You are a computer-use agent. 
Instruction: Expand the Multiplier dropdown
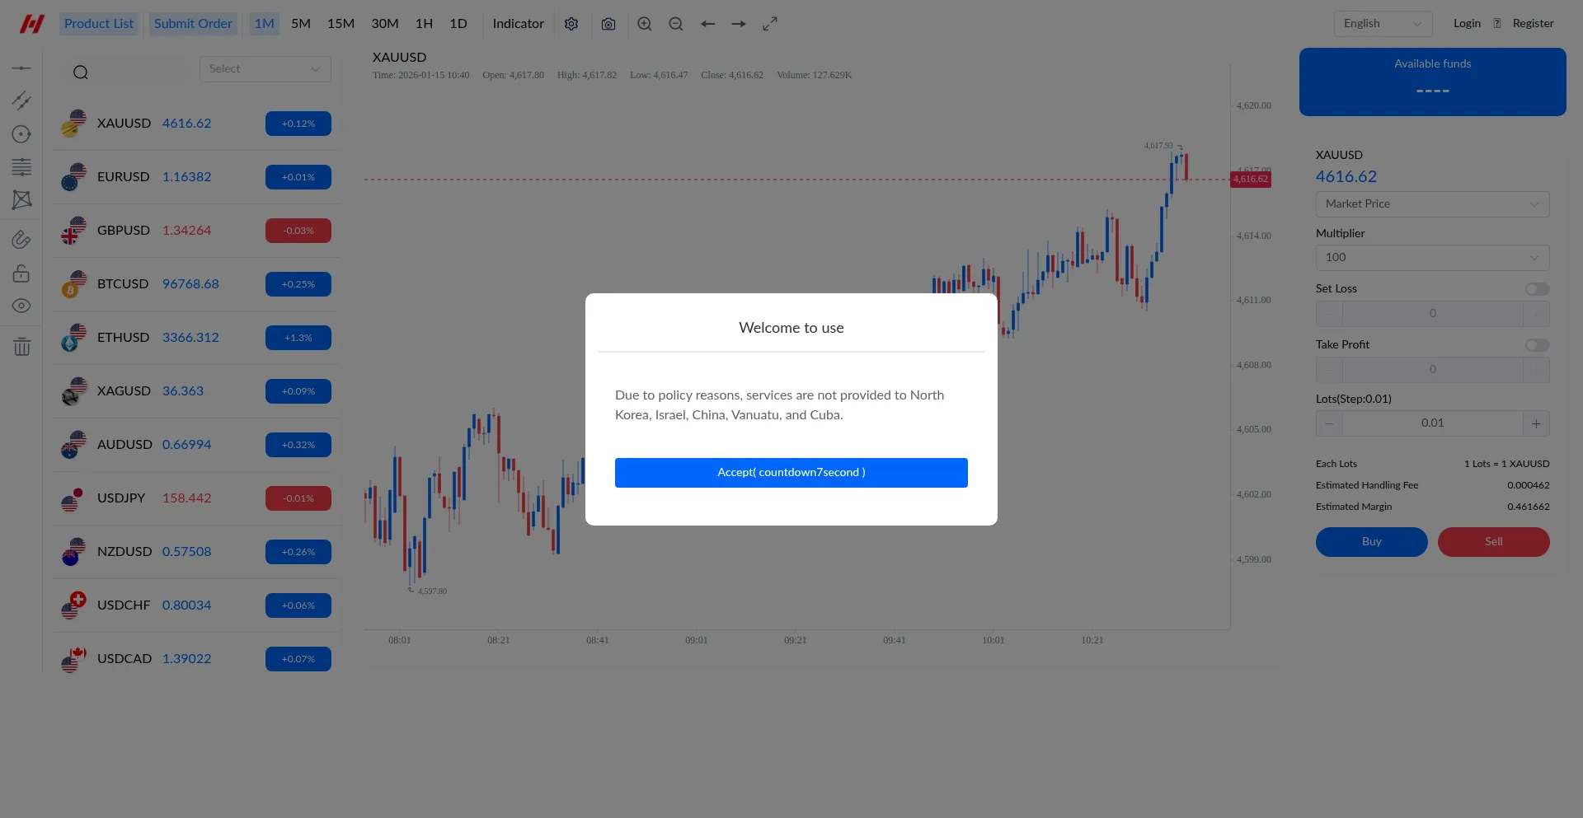[1432, 258]
